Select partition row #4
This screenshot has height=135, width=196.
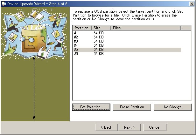(127, 45)
